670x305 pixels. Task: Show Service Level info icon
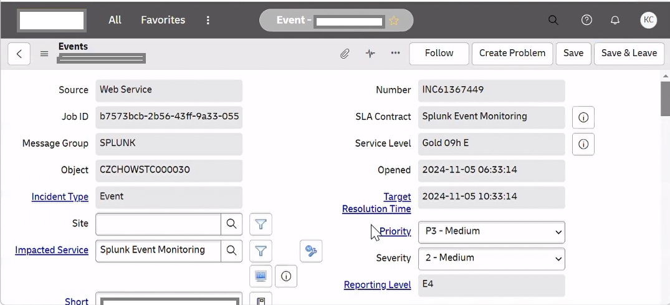[583, 144]
